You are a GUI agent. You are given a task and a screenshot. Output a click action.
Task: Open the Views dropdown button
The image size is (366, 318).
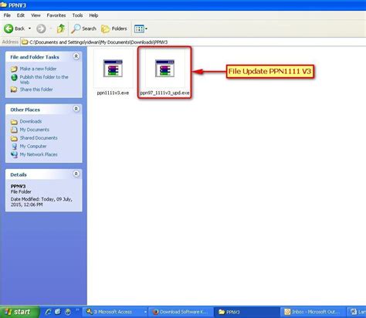click(141, 29)
